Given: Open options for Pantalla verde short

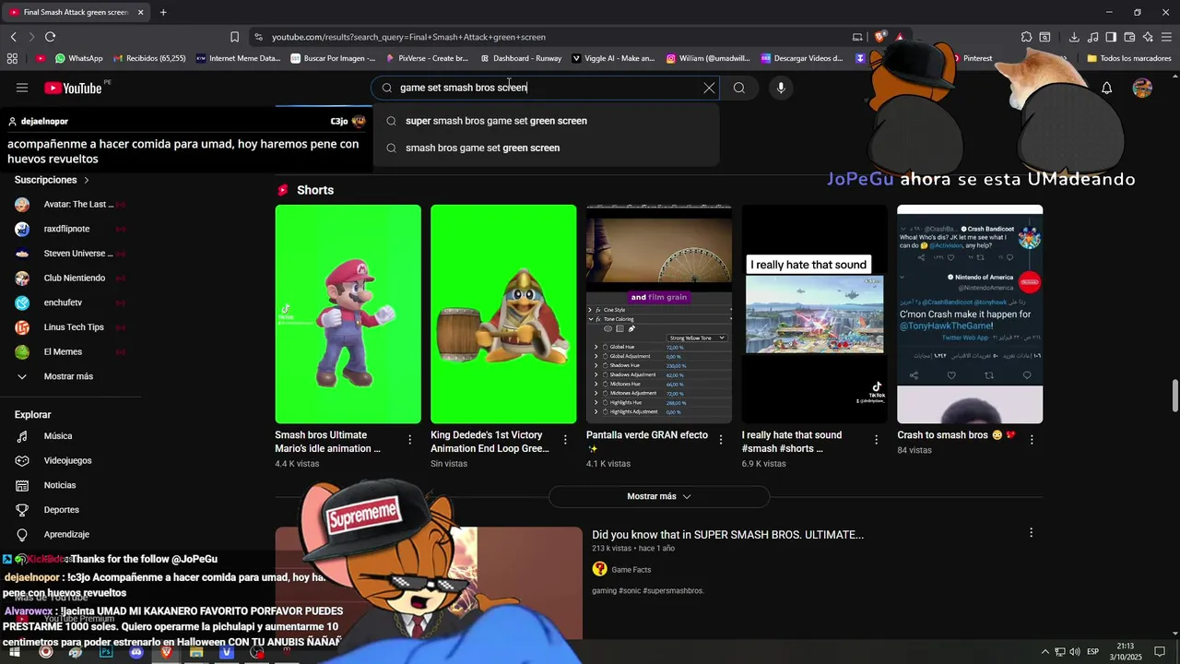Looking at the screenshot, I should tap(721, 440).
